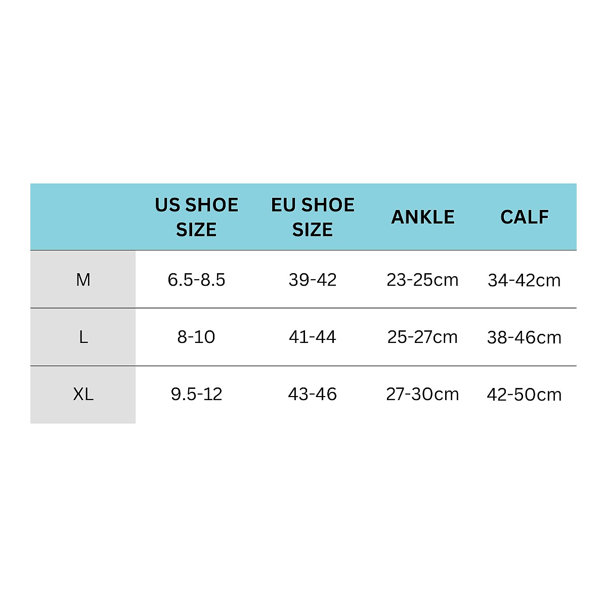The height and width of the screenshot is (607, 607).
Task: Select the 6.5-8.5 US shoe size cell
Action: tap(196, 280)
